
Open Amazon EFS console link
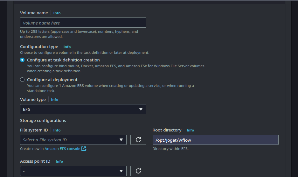(62, 149)
